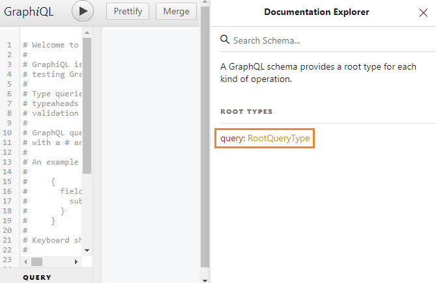The image size is (436, 283).
Task: Click the Prettify button
Action: [128, 12]
